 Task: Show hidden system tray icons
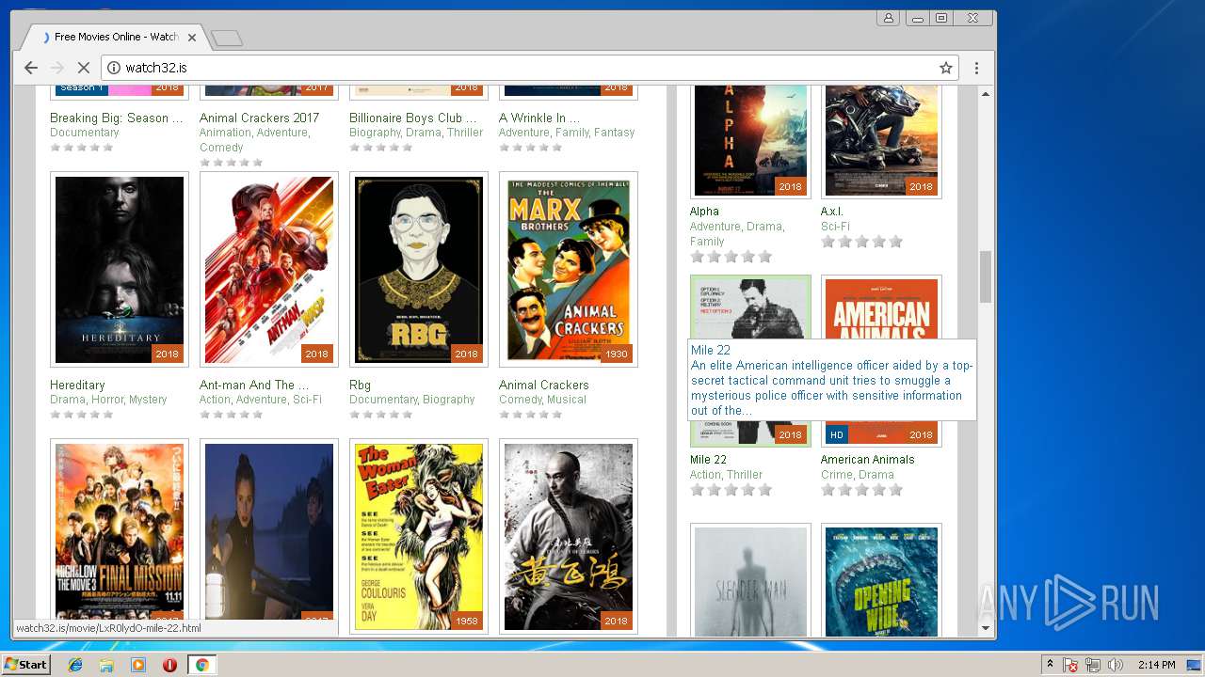click(x=1050, y=665)
